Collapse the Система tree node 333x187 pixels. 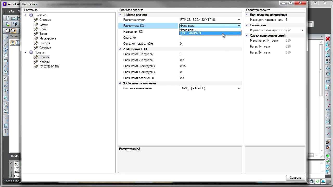point(25,15)
